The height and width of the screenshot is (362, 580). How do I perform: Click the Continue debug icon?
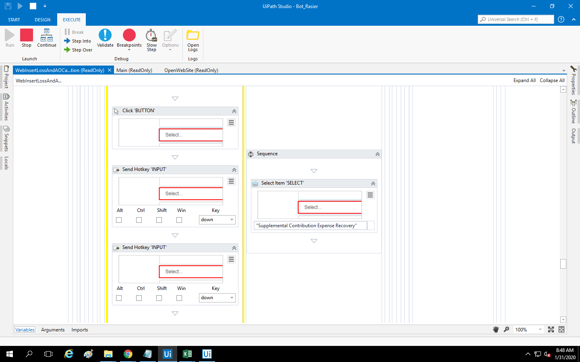[x=47, y=35]
